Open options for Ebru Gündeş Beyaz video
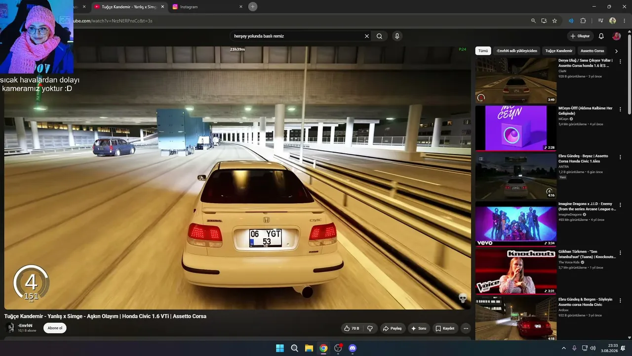This screenshot has height=356, width=632. pyautogui.click(x=620, y=157)
